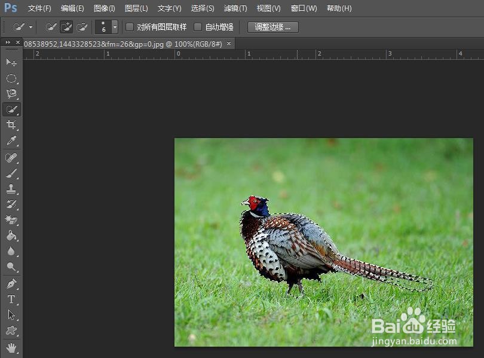Open the 文件(F) menu

(x=39, y=8)
